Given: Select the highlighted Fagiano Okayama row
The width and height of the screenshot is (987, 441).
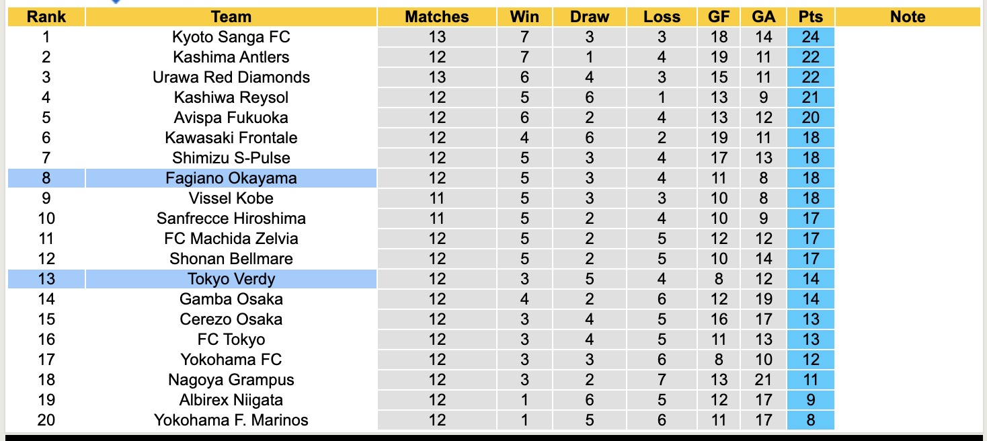Looking at the screenshot, I should (231, 178).
